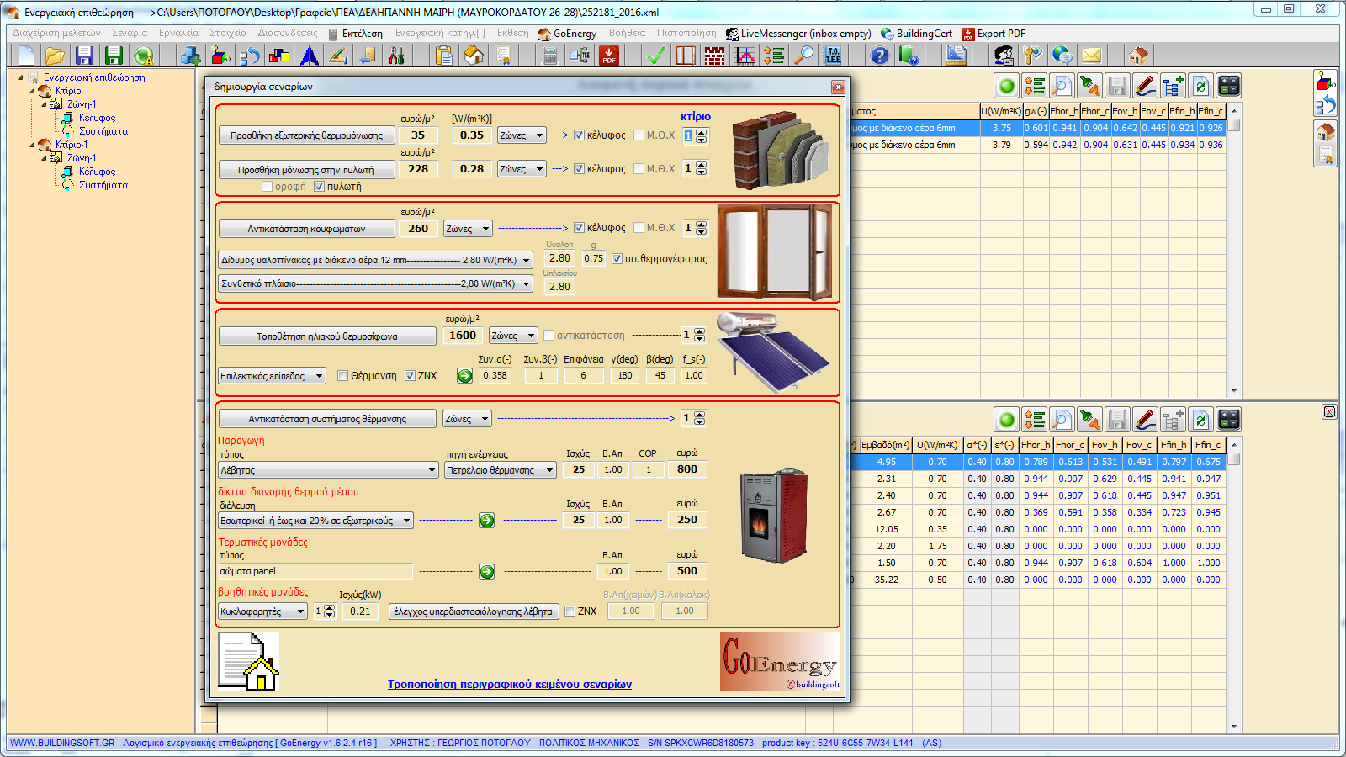This screenshot has width=1346, height=757.
Task: Open the Συνθετικό πλάισιο frame dropdown
Action: pyautogui.click(x=375, y=284)
